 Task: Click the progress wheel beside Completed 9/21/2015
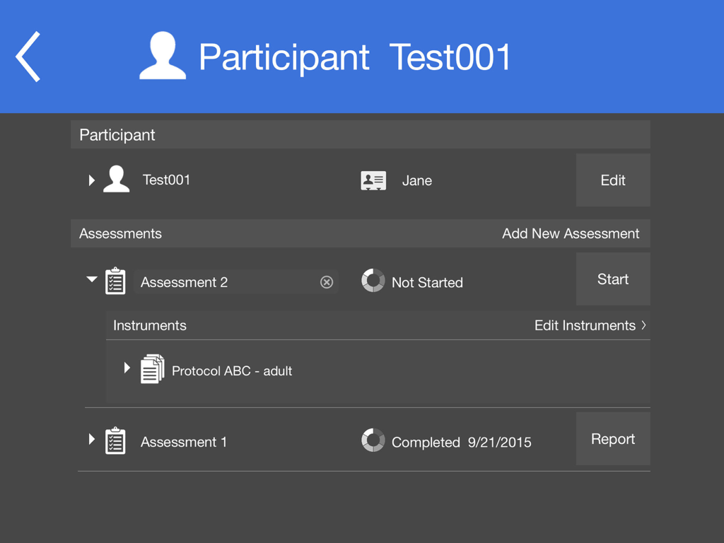coord(374,440)
